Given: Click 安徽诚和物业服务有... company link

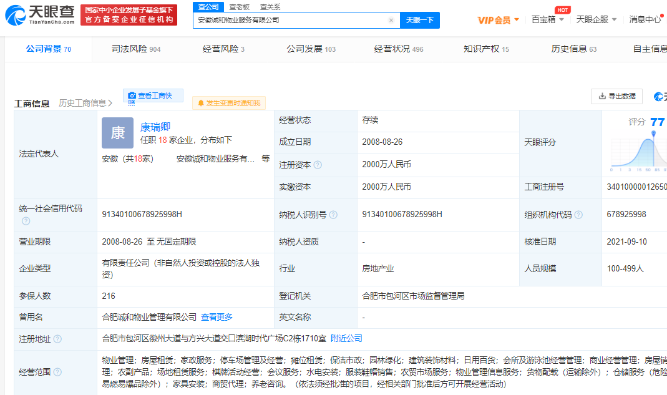Looking at the screenshot, I should [216, 158].
